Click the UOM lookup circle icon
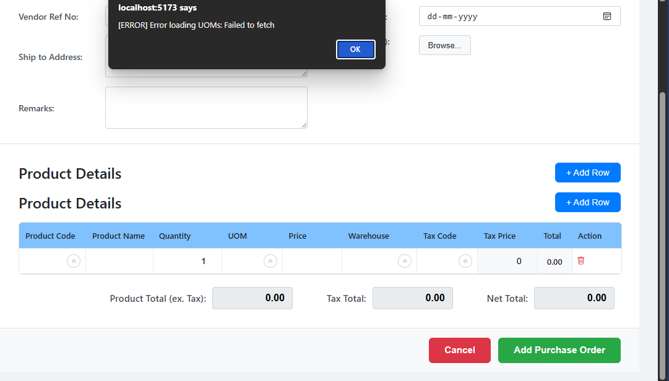 pos(270,262)
